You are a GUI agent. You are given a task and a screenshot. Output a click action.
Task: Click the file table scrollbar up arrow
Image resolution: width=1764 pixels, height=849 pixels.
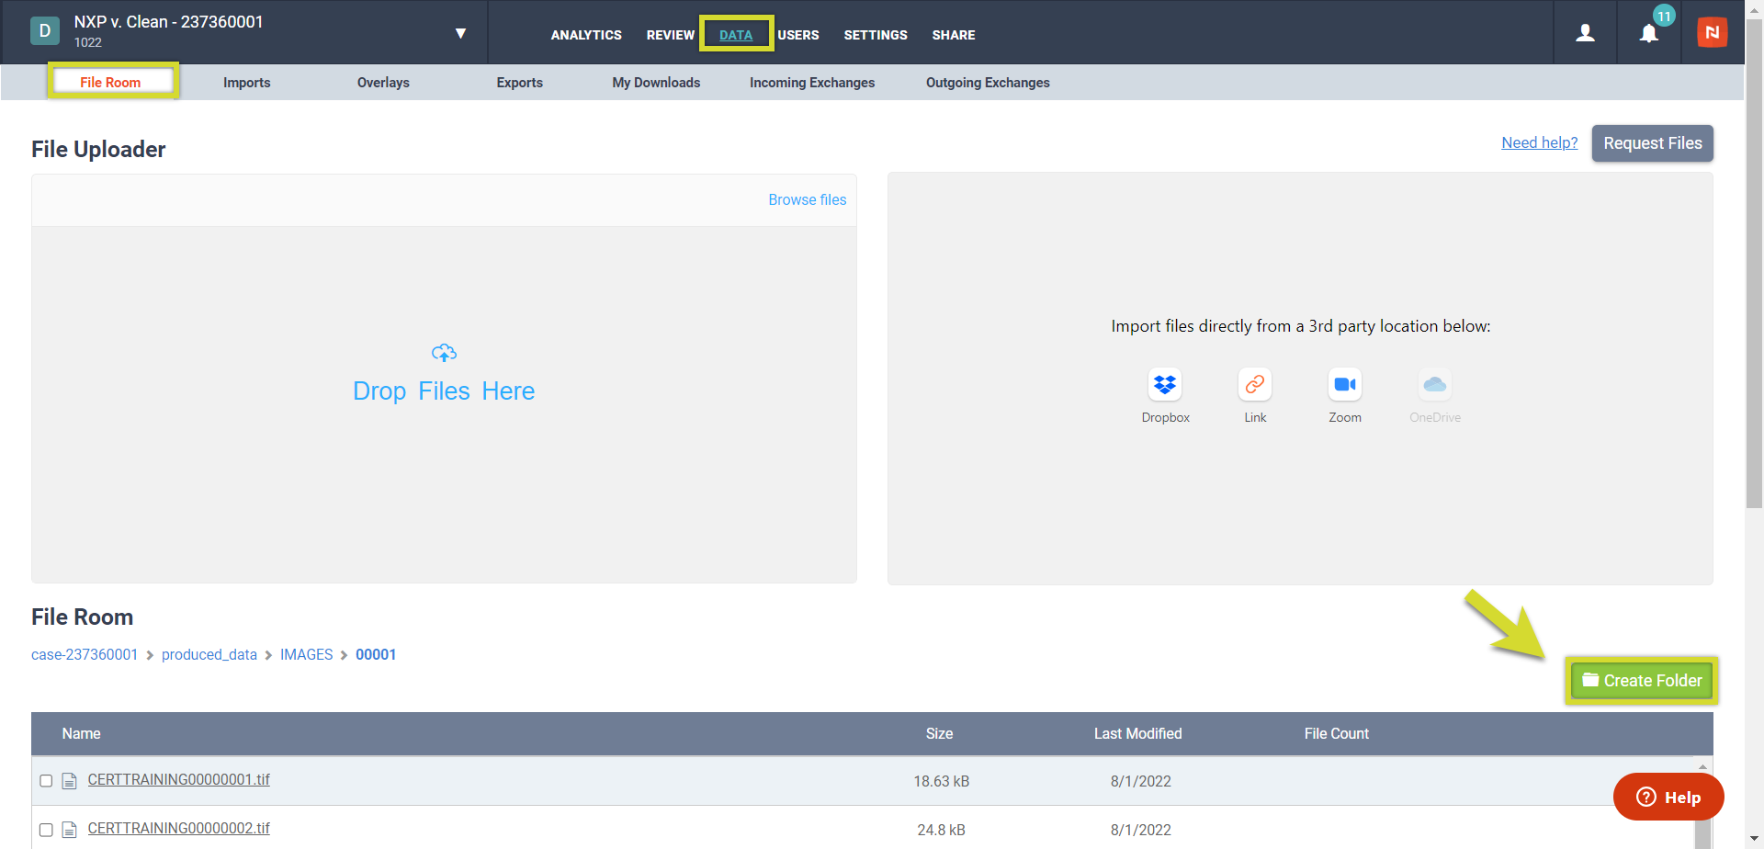coord(1702,765)
